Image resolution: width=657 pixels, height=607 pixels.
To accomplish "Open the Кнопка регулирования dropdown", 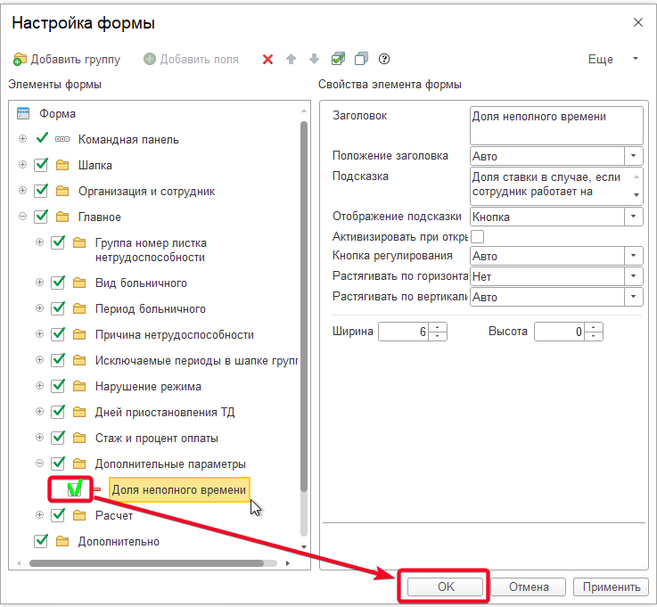I will point(633,256).
